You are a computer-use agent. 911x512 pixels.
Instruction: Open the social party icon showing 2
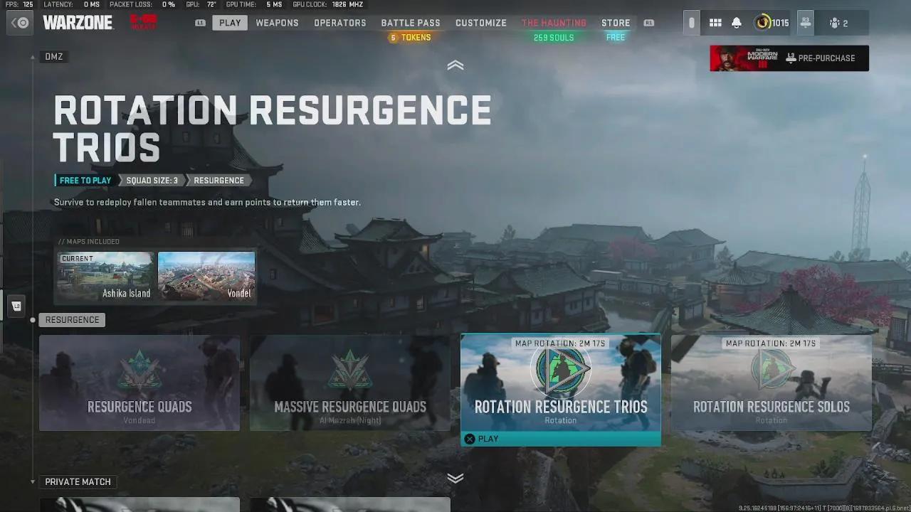click(838, 23)
